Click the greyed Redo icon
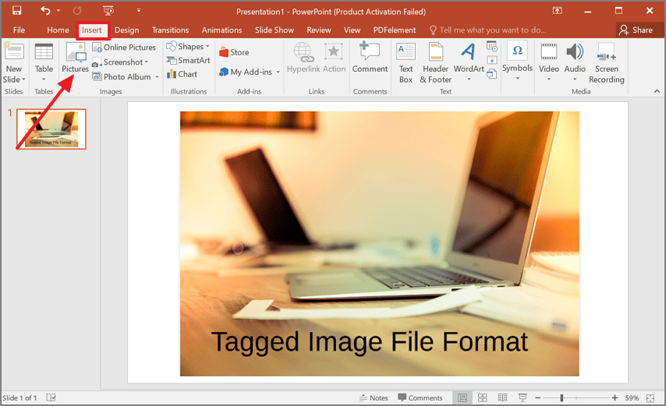 coord(77,11)
